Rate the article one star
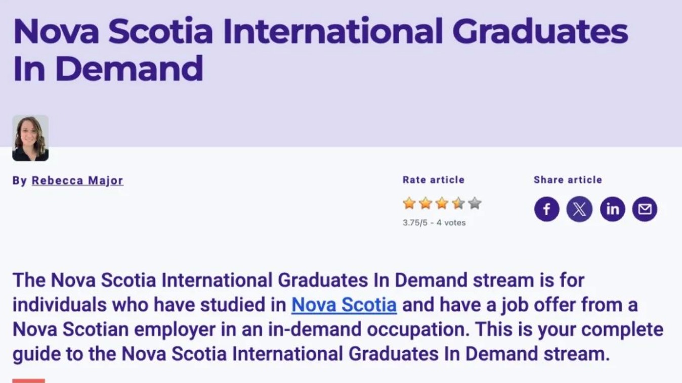Viewport: 682px width, 383px height. [x=409, y=204]
